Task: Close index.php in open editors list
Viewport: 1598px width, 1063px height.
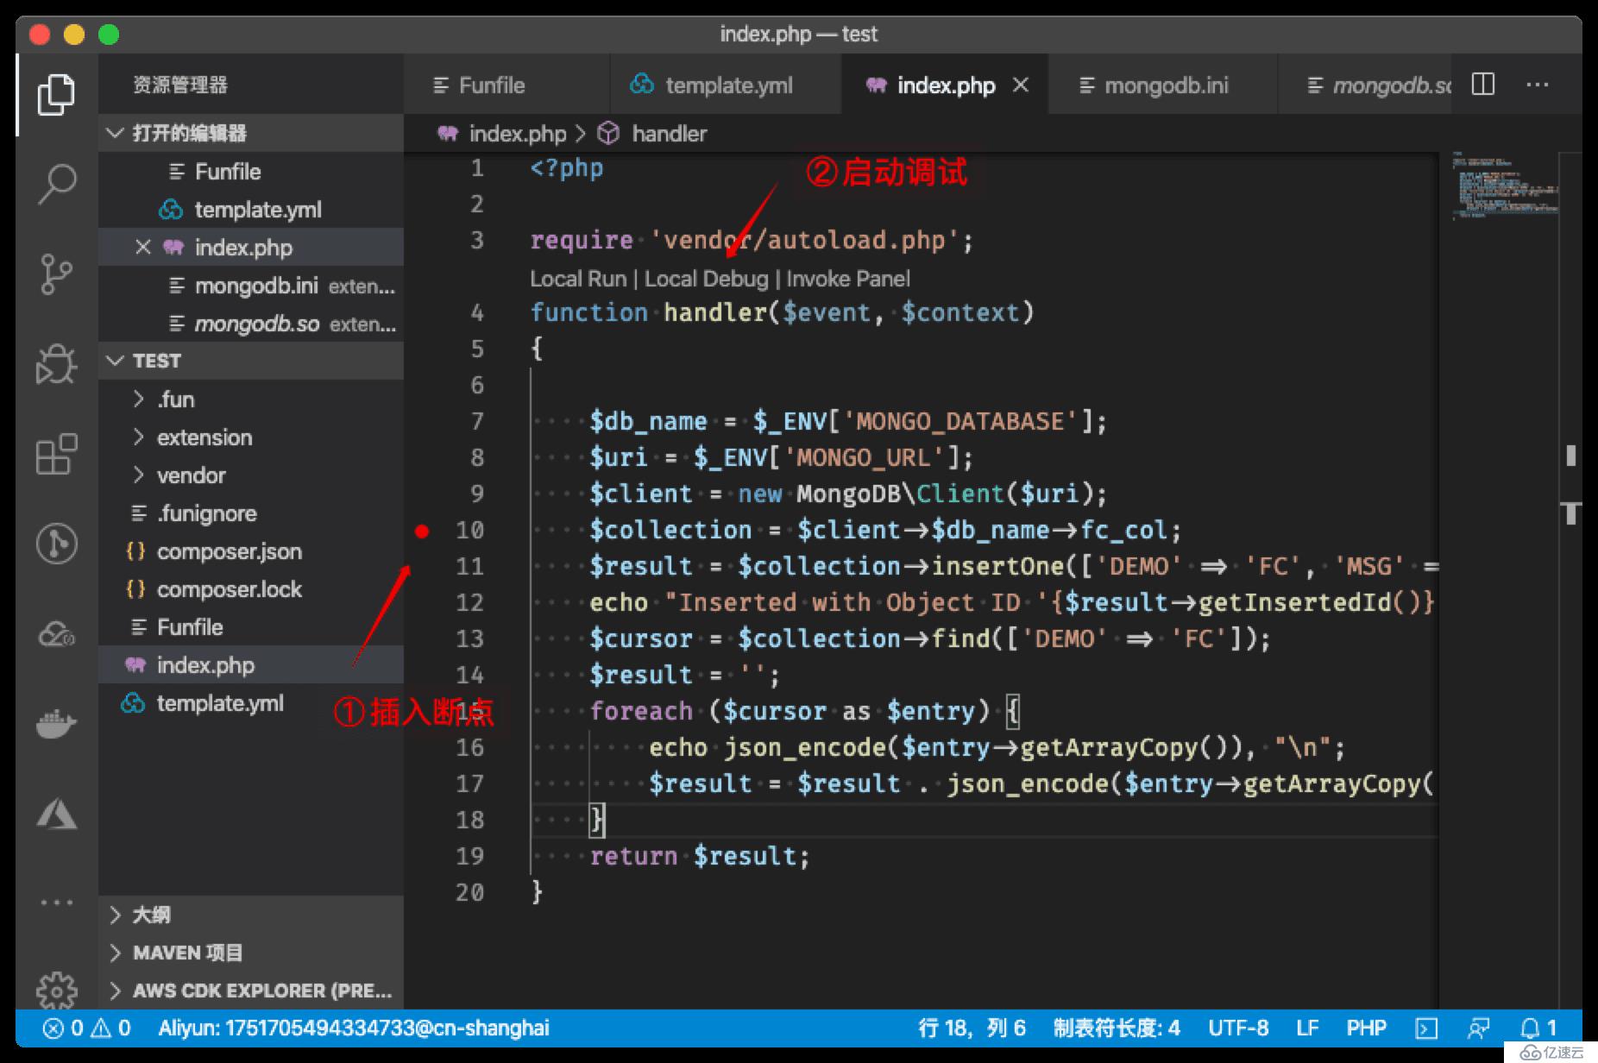Action: pos(143,248)
